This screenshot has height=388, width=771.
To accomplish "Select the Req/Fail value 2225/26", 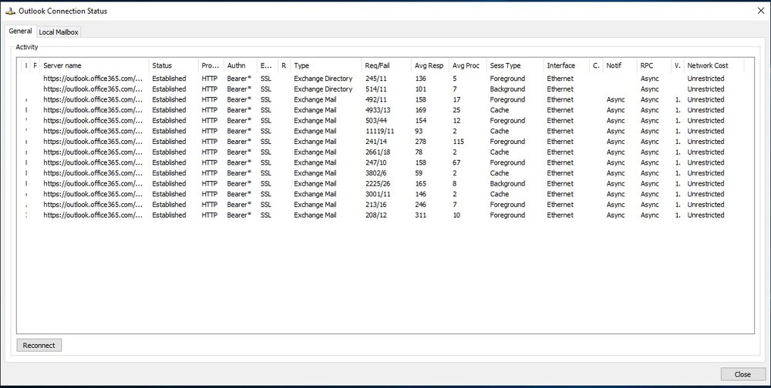I will click(378, 184).
